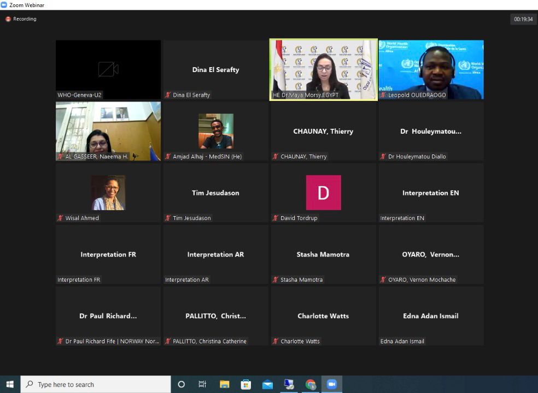Click in the Windows taskbar search box
This screenshot has height=393, width=538.
pos(96,384)
